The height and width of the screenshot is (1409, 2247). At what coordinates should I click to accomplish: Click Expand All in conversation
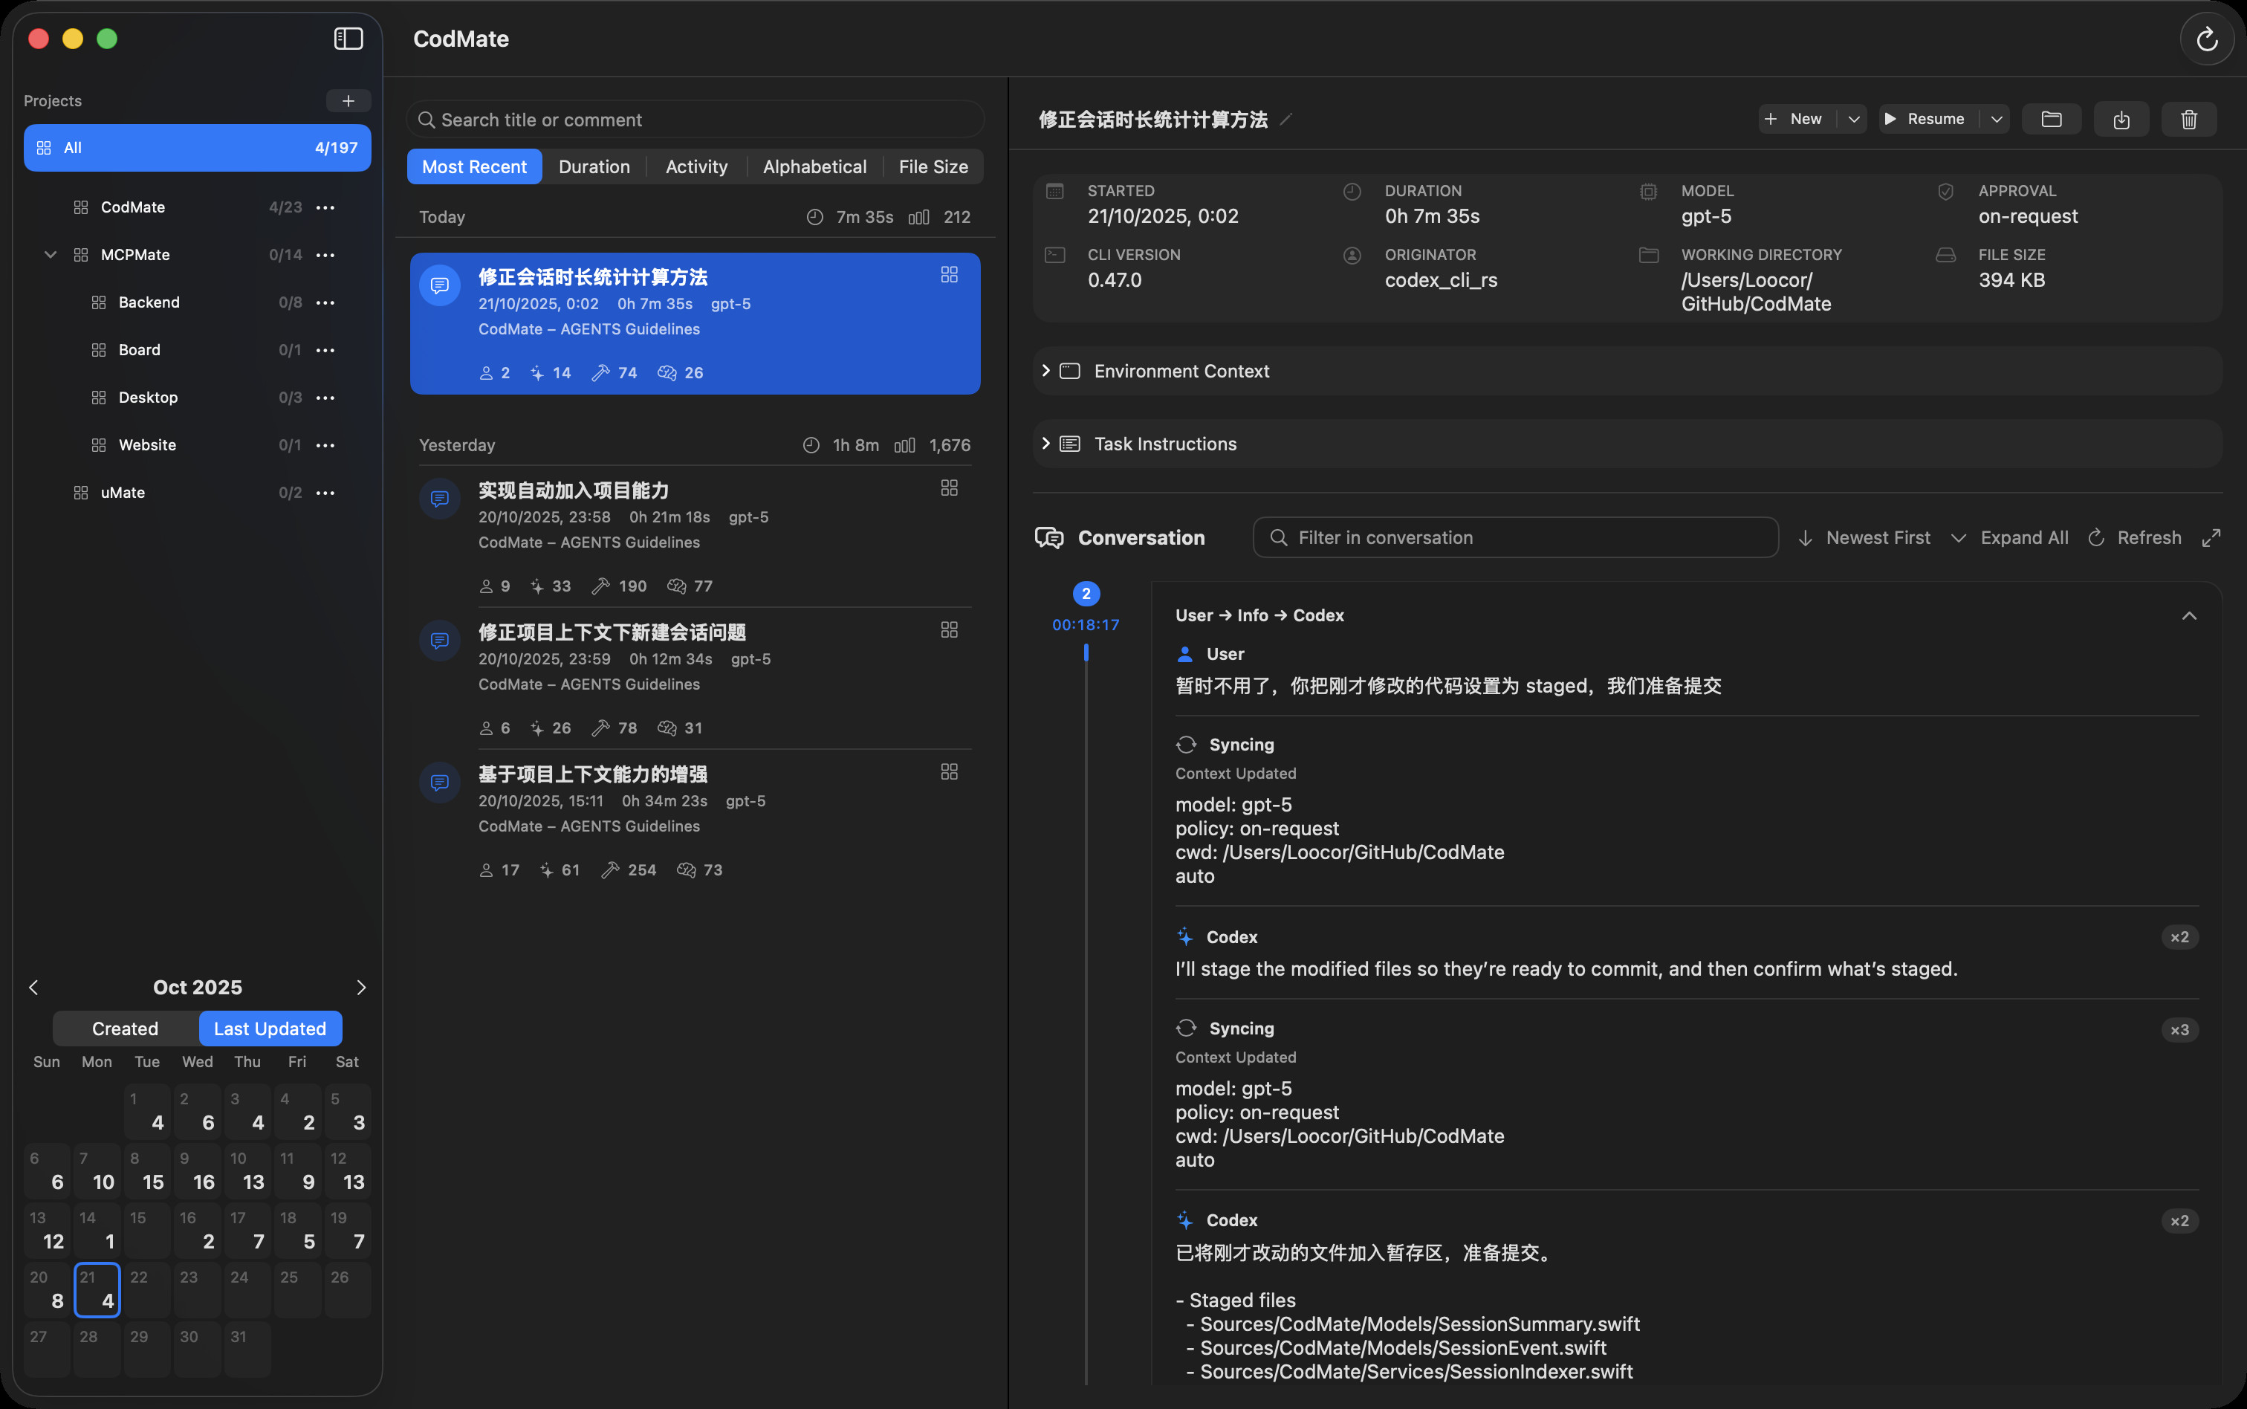(x=2011, y=538)
